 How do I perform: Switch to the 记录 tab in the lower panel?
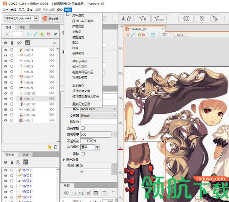[x=25, y=155]
